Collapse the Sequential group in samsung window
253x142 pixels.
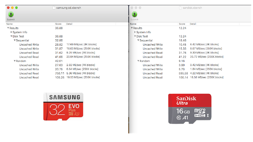(x=14, y=40)
